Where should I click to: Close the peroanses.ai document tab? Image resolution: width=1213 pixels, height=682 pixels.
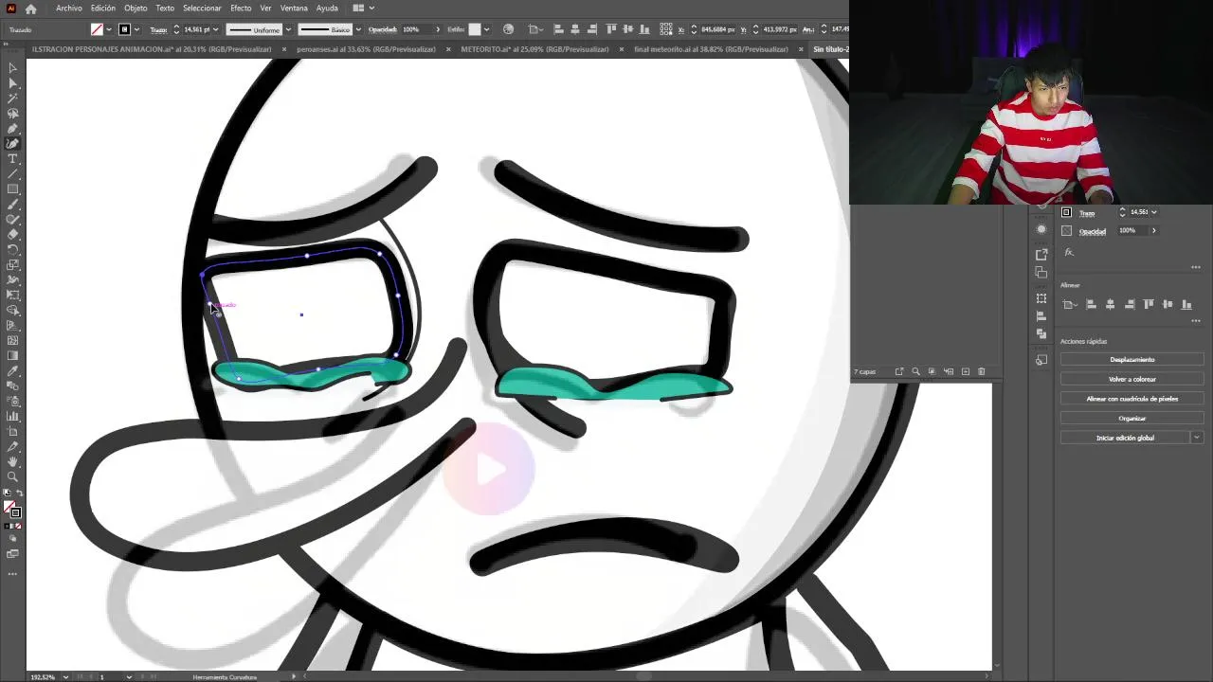448,49
